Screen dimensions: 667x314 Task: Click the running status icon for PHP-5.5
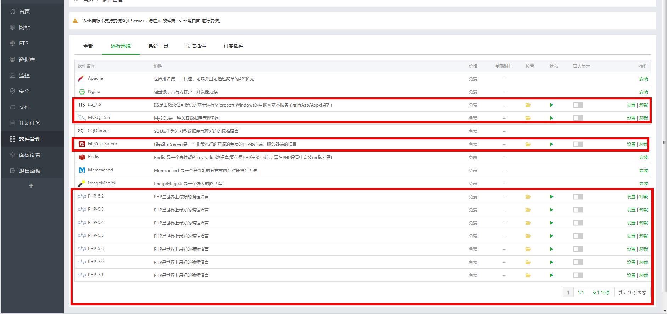pos(551,236)
